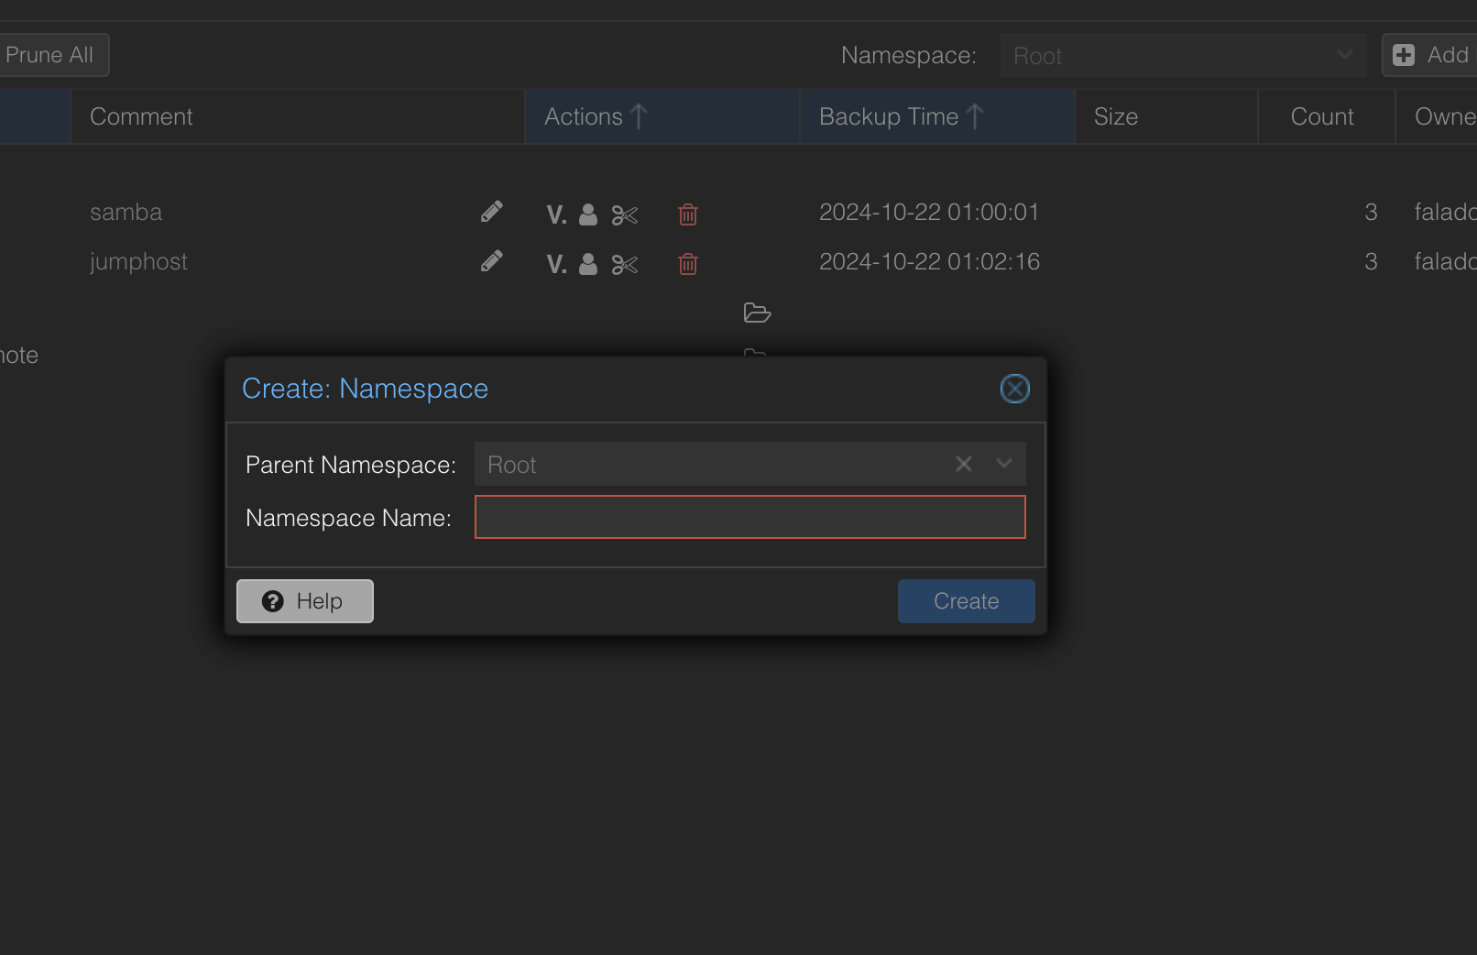Close the Create Namespace dialog
This screenshot has width=1477, height=955.
pyautogui.click(x=1014, y=389)
